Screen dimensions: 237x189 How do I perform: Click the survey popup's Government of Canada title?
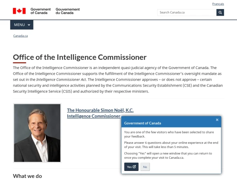coord(143,123)
